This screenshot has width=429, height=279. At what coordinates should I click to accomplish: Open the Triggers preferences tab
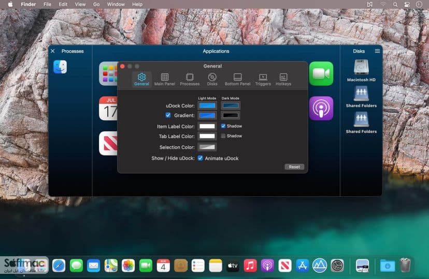[263, 80]
